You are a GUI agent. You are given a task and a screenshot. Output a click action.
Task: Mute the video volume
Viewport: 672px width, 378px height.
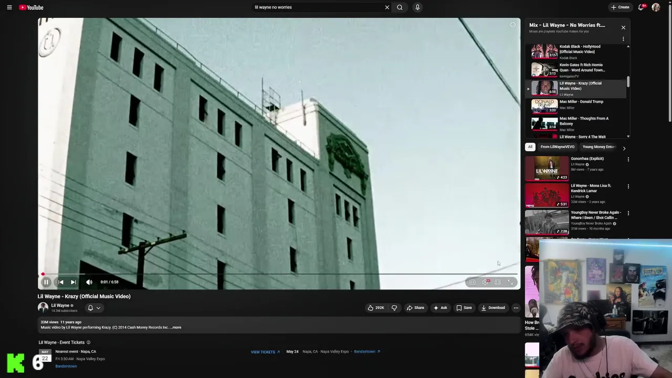[89, 282]
